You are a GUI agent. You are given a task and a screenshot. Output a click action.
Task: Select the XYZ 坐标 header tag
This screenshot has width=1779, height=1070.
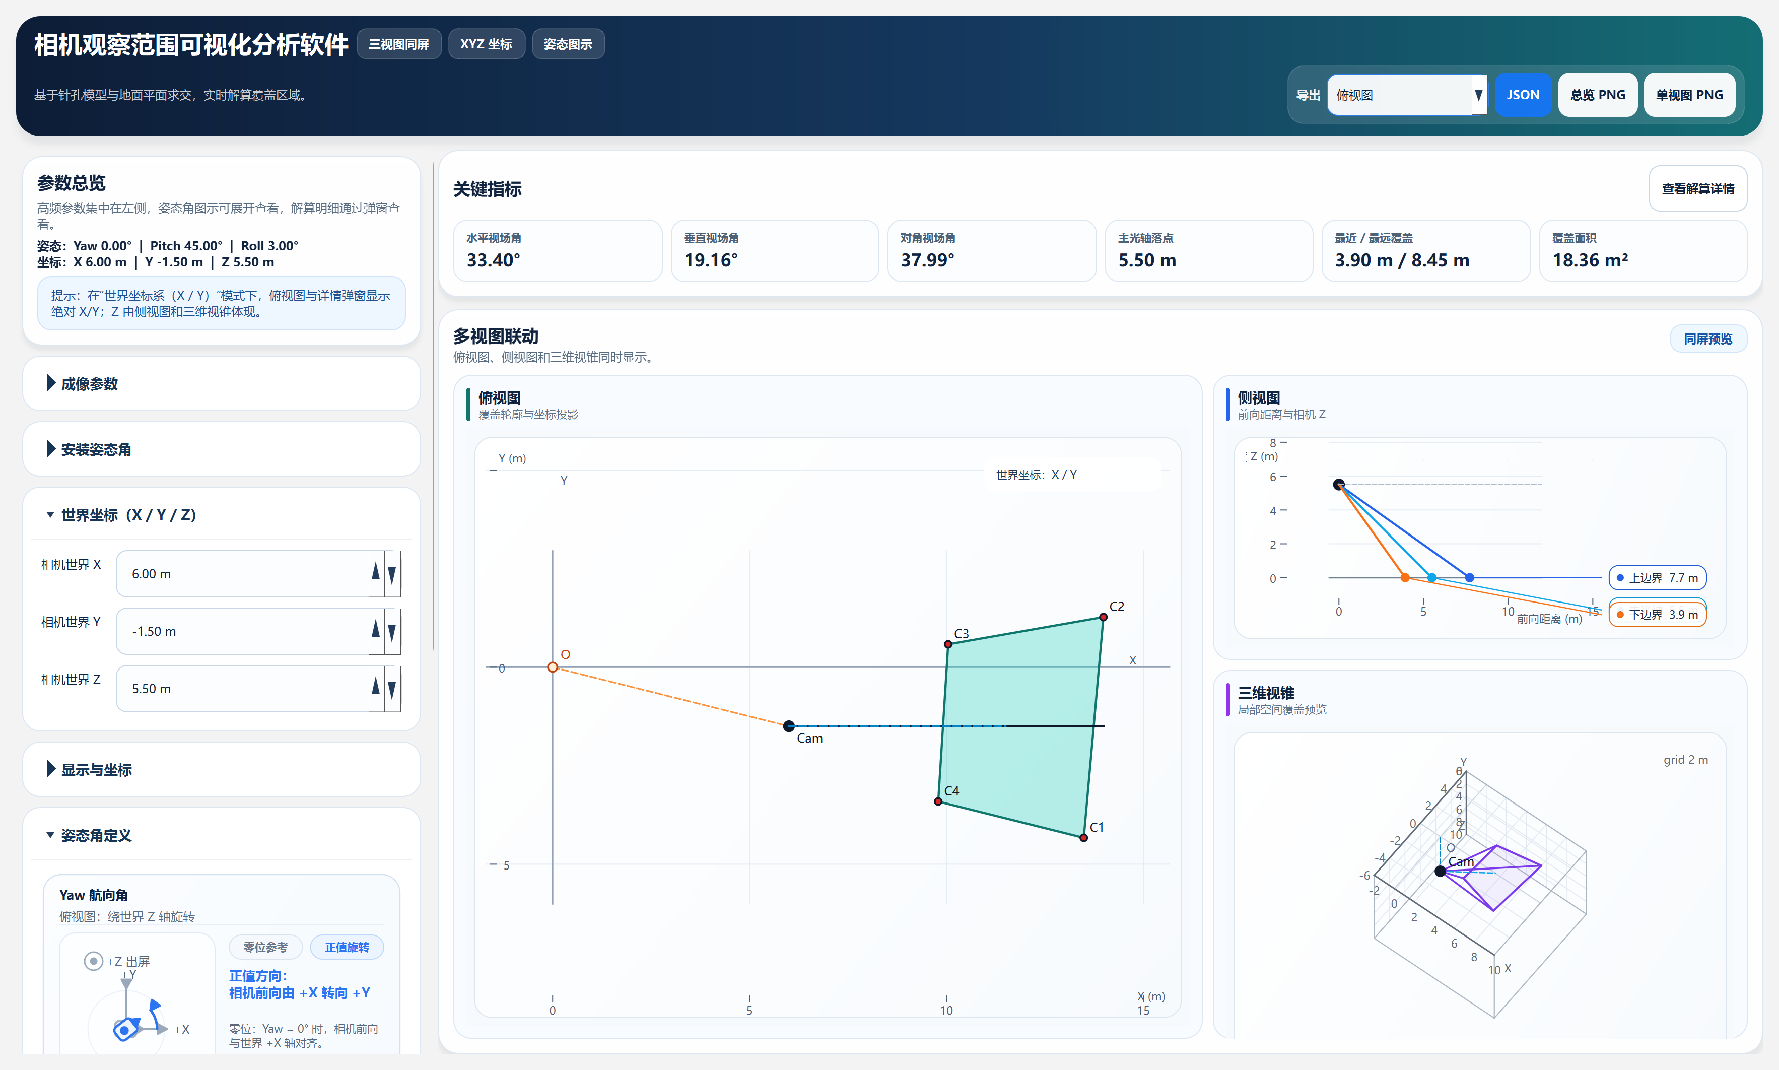486,44
